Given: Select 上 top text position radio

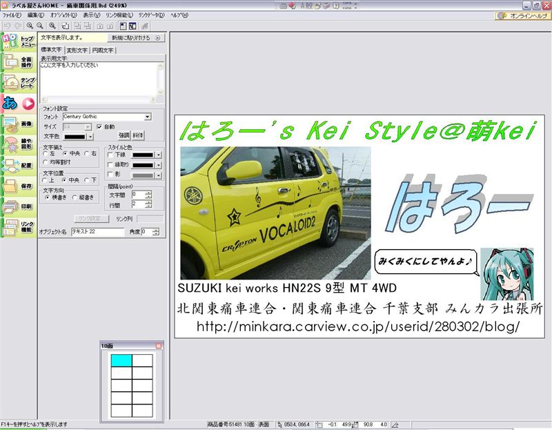Looking at the screenshot, I should 46,180.
